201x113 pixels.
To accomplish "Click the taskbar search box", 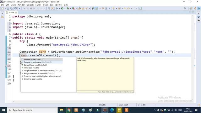I will click(x=32, y=110).
